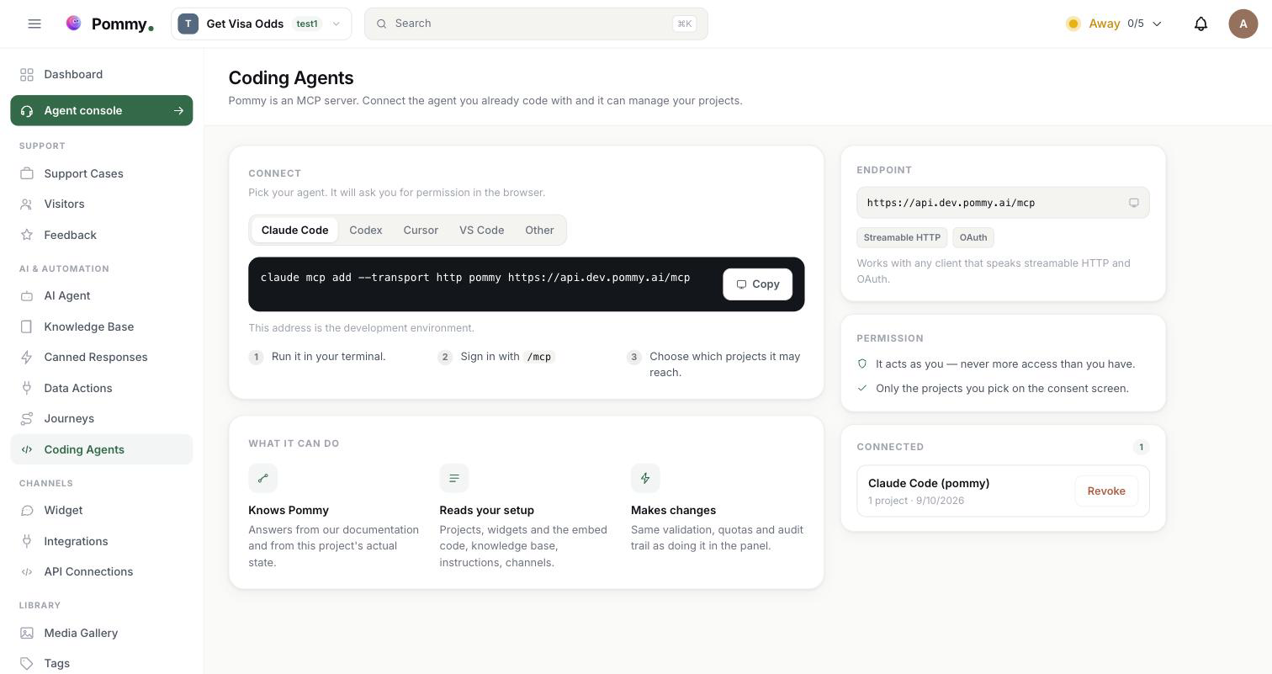
Task: Focus the Search field
Action: [x=536, y=24]
